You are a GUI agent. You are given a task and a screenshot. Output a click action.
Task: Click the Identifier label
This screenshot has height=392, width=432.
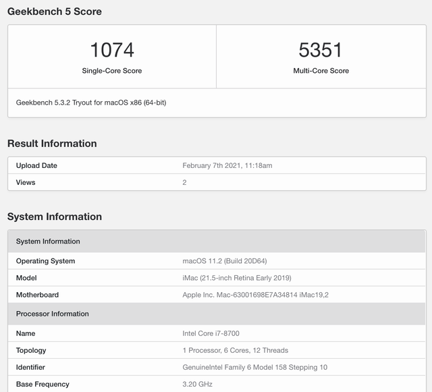(30, 367)
